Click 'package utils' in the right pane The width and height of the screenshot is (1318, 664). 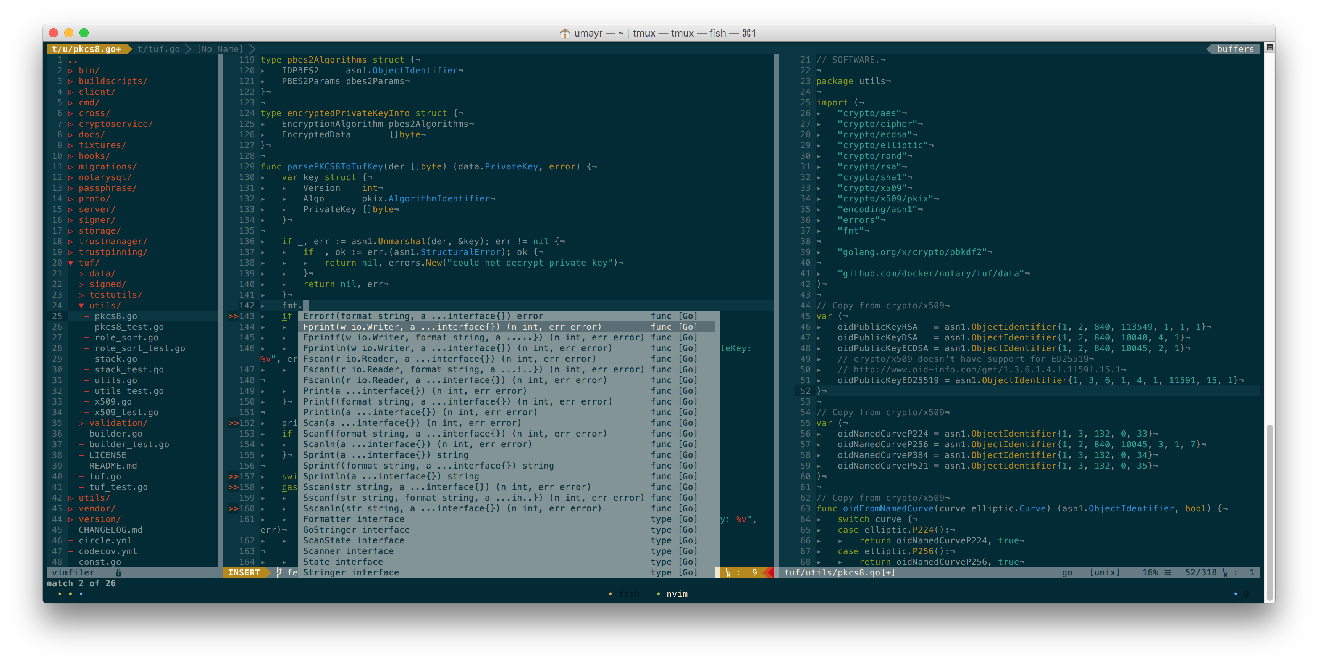click(851, 81)
